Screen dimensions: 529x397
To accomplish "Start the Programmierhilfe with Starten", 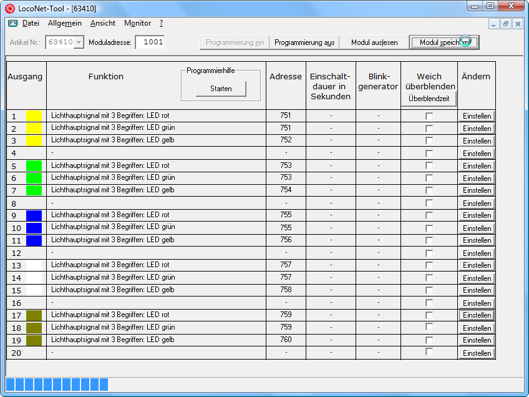I will point(221,89).
